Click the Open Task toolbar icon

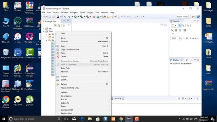tap(108, 17)
